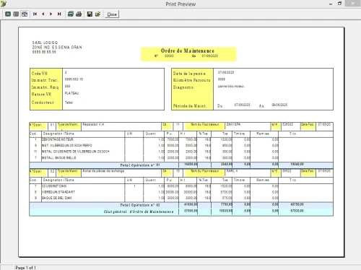The height and width of the screenshot is (270, 361).
Task: Click the 'Période de Maint.' label
Action: 190,106
